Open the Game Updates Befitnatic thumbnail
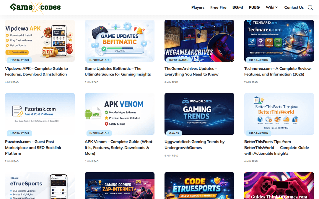 pyautogui.click(x=120, y=41)
